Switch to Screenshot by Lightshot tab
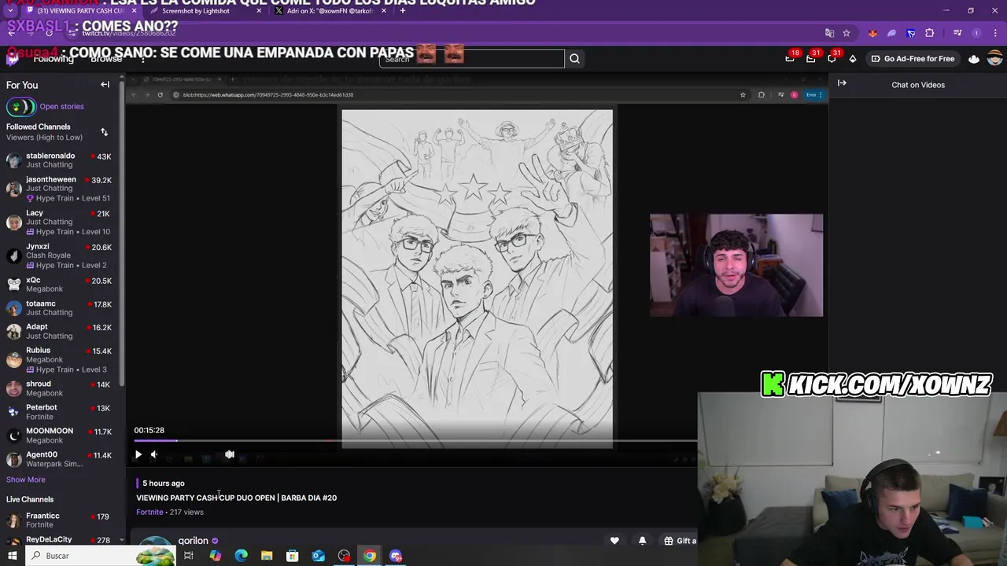The width and height of the screenshot is (1007, 566). [205, 11]
